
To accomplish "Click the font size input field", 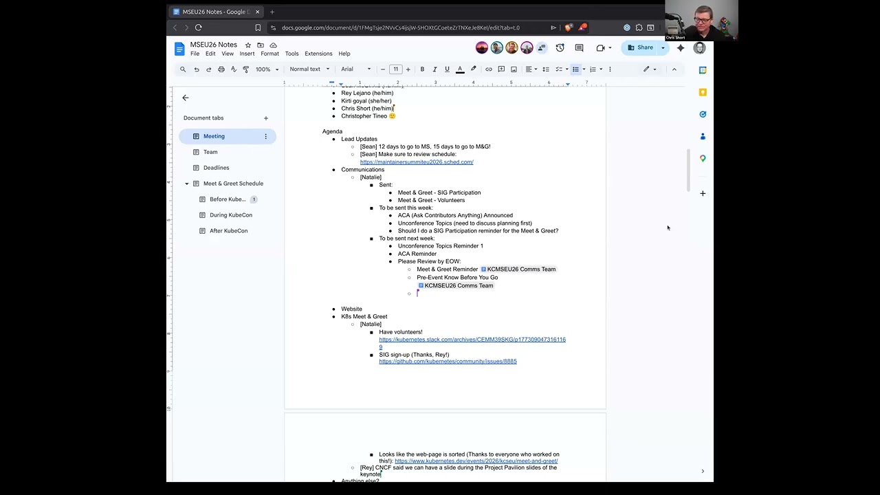I will point(395,69).
